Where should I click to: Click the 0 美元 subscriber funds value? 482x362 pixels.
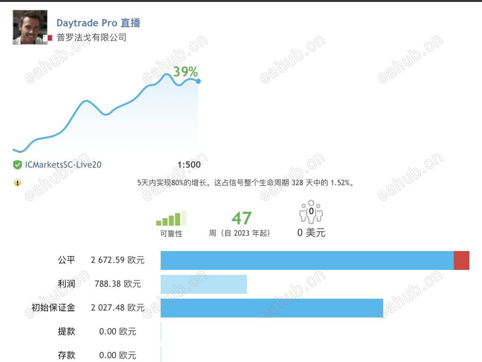point(311,233)
